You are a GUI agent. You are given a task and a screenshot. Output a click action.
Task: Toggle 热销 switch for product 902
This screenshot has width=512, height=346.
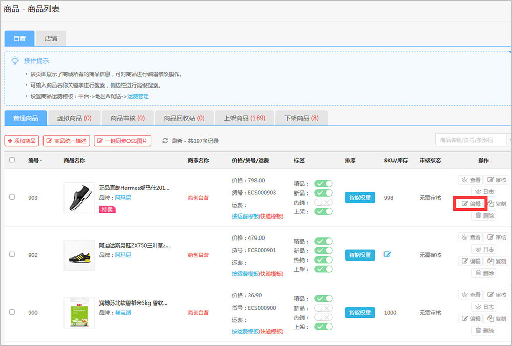[324, 260]
